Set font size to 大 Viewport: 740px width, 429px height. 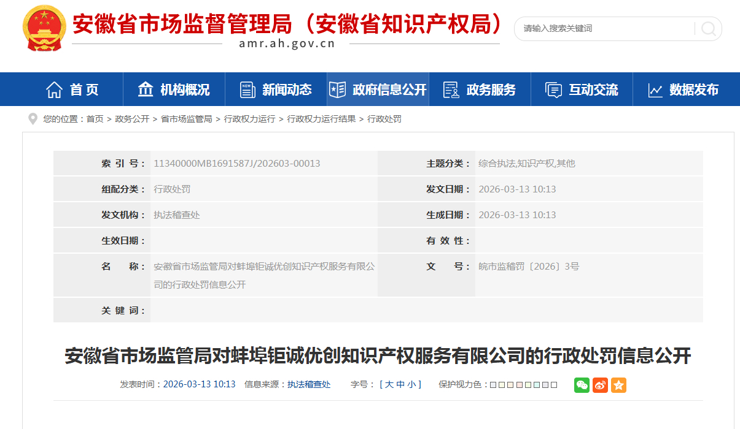pos(389,384)
